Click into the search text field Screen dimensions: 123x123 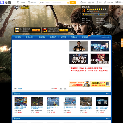pos(56,2)
